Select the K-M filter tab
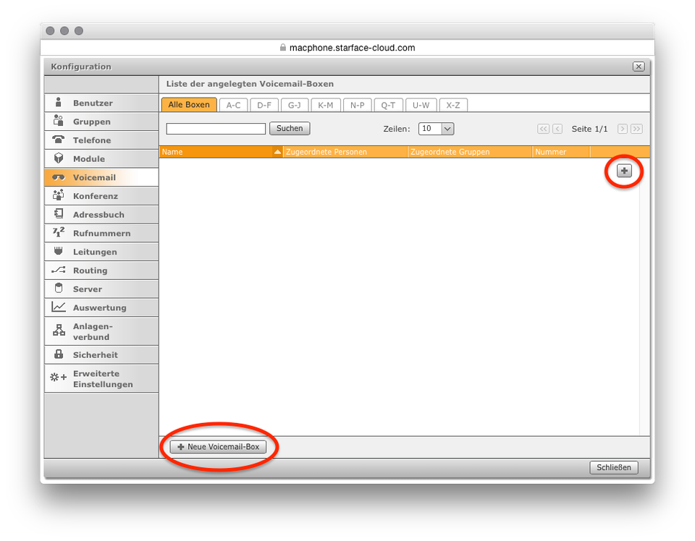The image size is (695, 541). click(x=326, y=104)
